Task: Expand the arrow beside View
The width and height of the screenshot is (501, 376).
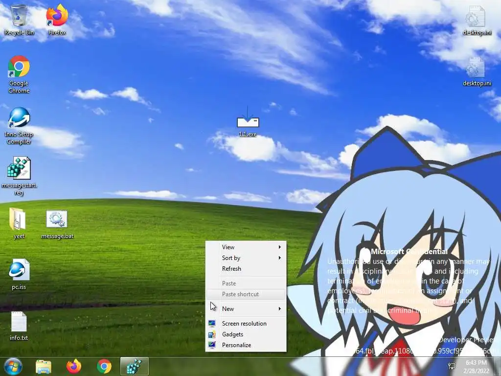Action: pos(279,247)
